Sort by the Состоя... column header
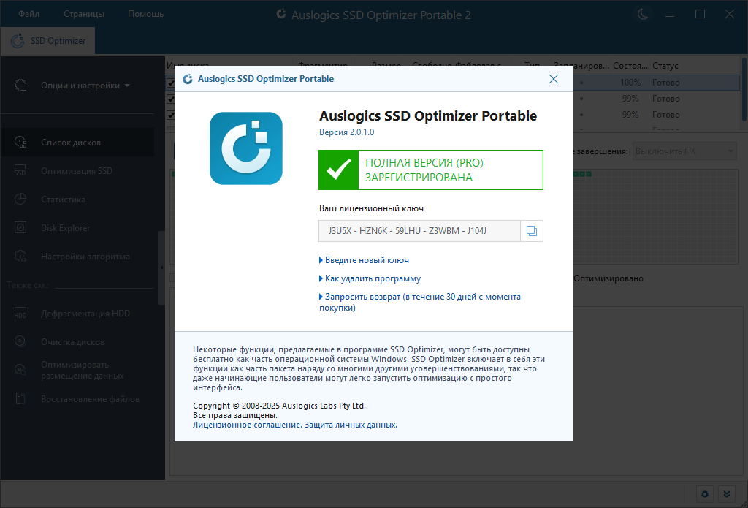 [x=630, y=66]
